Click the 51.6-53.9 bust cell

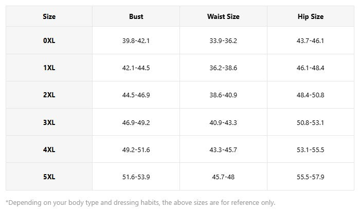136,177
